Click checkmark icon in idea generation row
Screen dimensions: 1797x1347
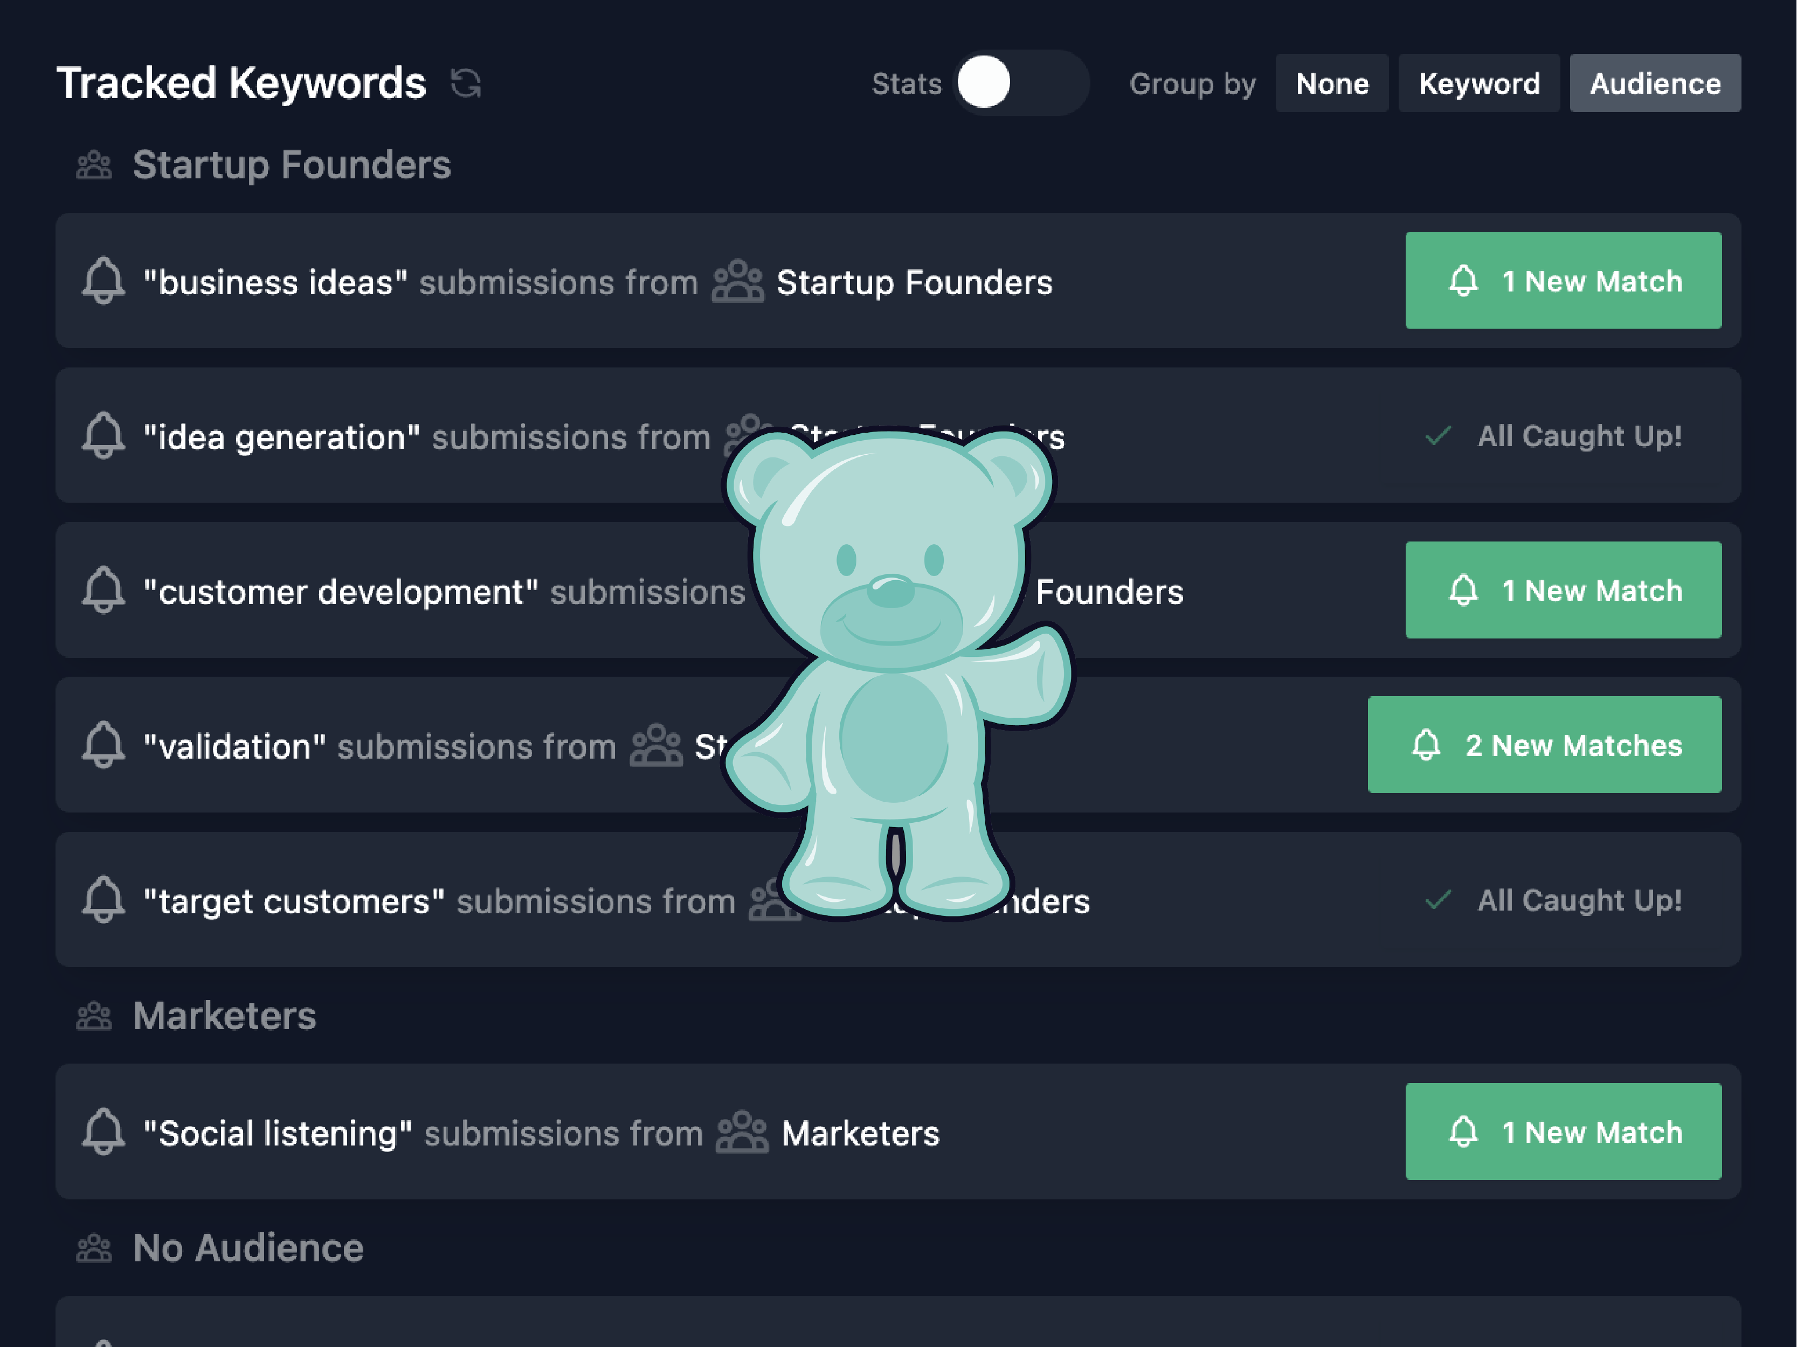1438,436
